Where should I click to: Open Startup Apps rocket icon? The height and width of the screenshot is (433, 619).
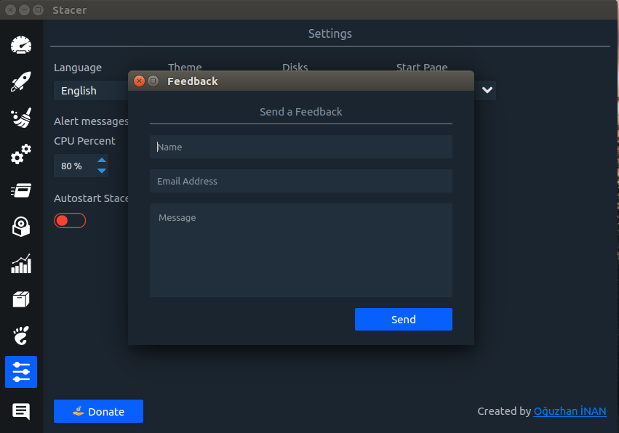(21, 81)
